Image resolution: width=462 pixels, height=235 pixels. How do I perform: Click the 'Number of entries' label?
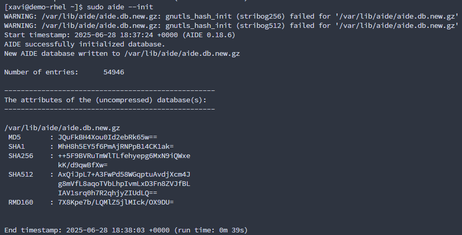click(x=41, y=72)
